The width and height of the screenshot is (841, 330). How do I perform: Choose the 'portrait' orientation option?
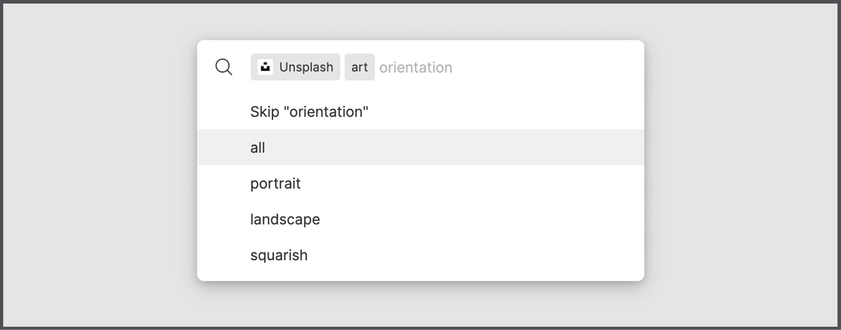click(275, 183)
